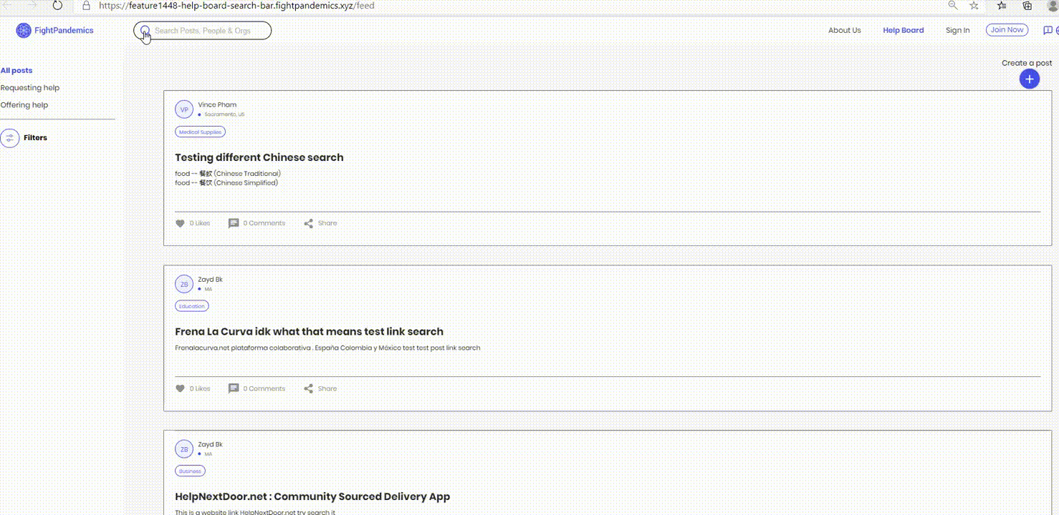Screen dimensions: 1059x515
Task: Click the Medical Supplies tag
Action: coord(201,132)
